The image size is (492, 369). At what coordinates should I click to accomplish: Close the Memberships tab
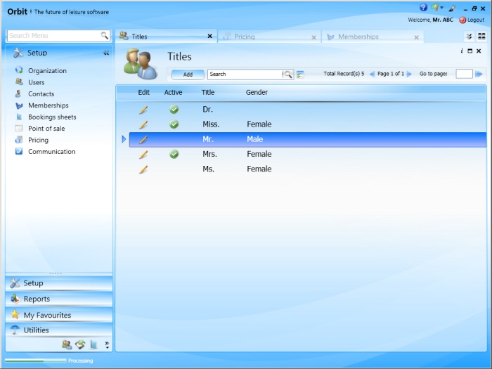[x=416, y=37]
